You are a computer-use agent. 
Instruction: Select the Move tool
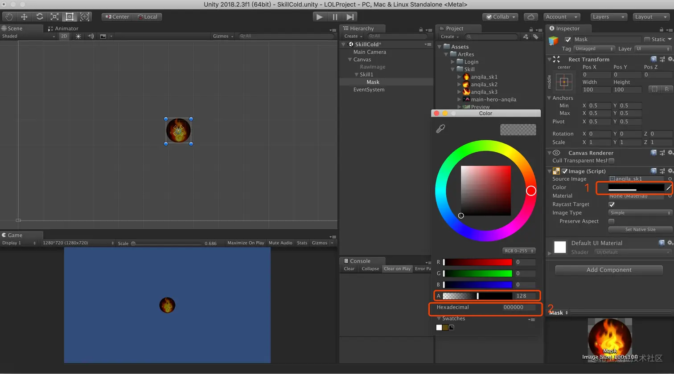click(x=25, y=17)
